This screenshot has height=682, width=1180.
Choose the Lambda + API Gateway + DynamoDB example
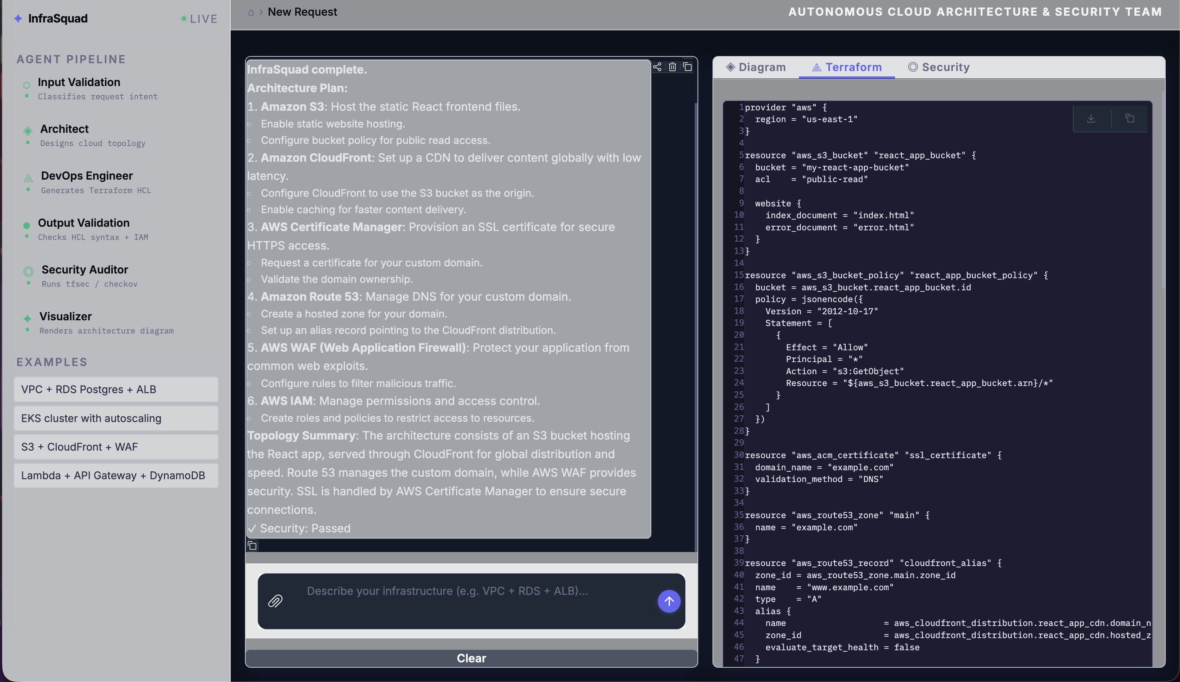pyautogui.click(x=116, y=475)
